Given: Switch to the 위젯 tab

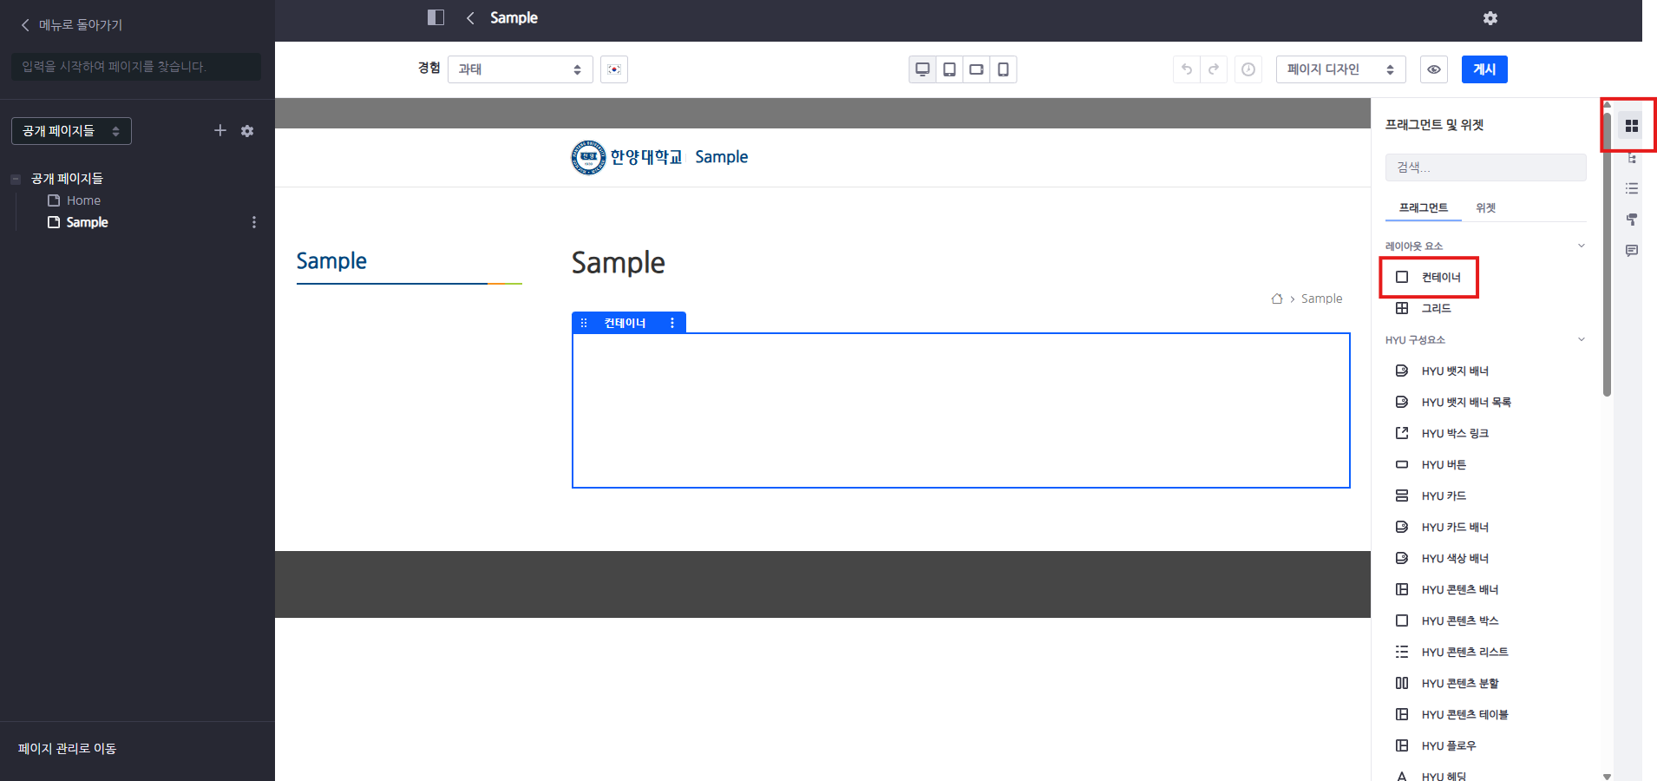Looking at the screenshot, I should (x=1485, y=208).
